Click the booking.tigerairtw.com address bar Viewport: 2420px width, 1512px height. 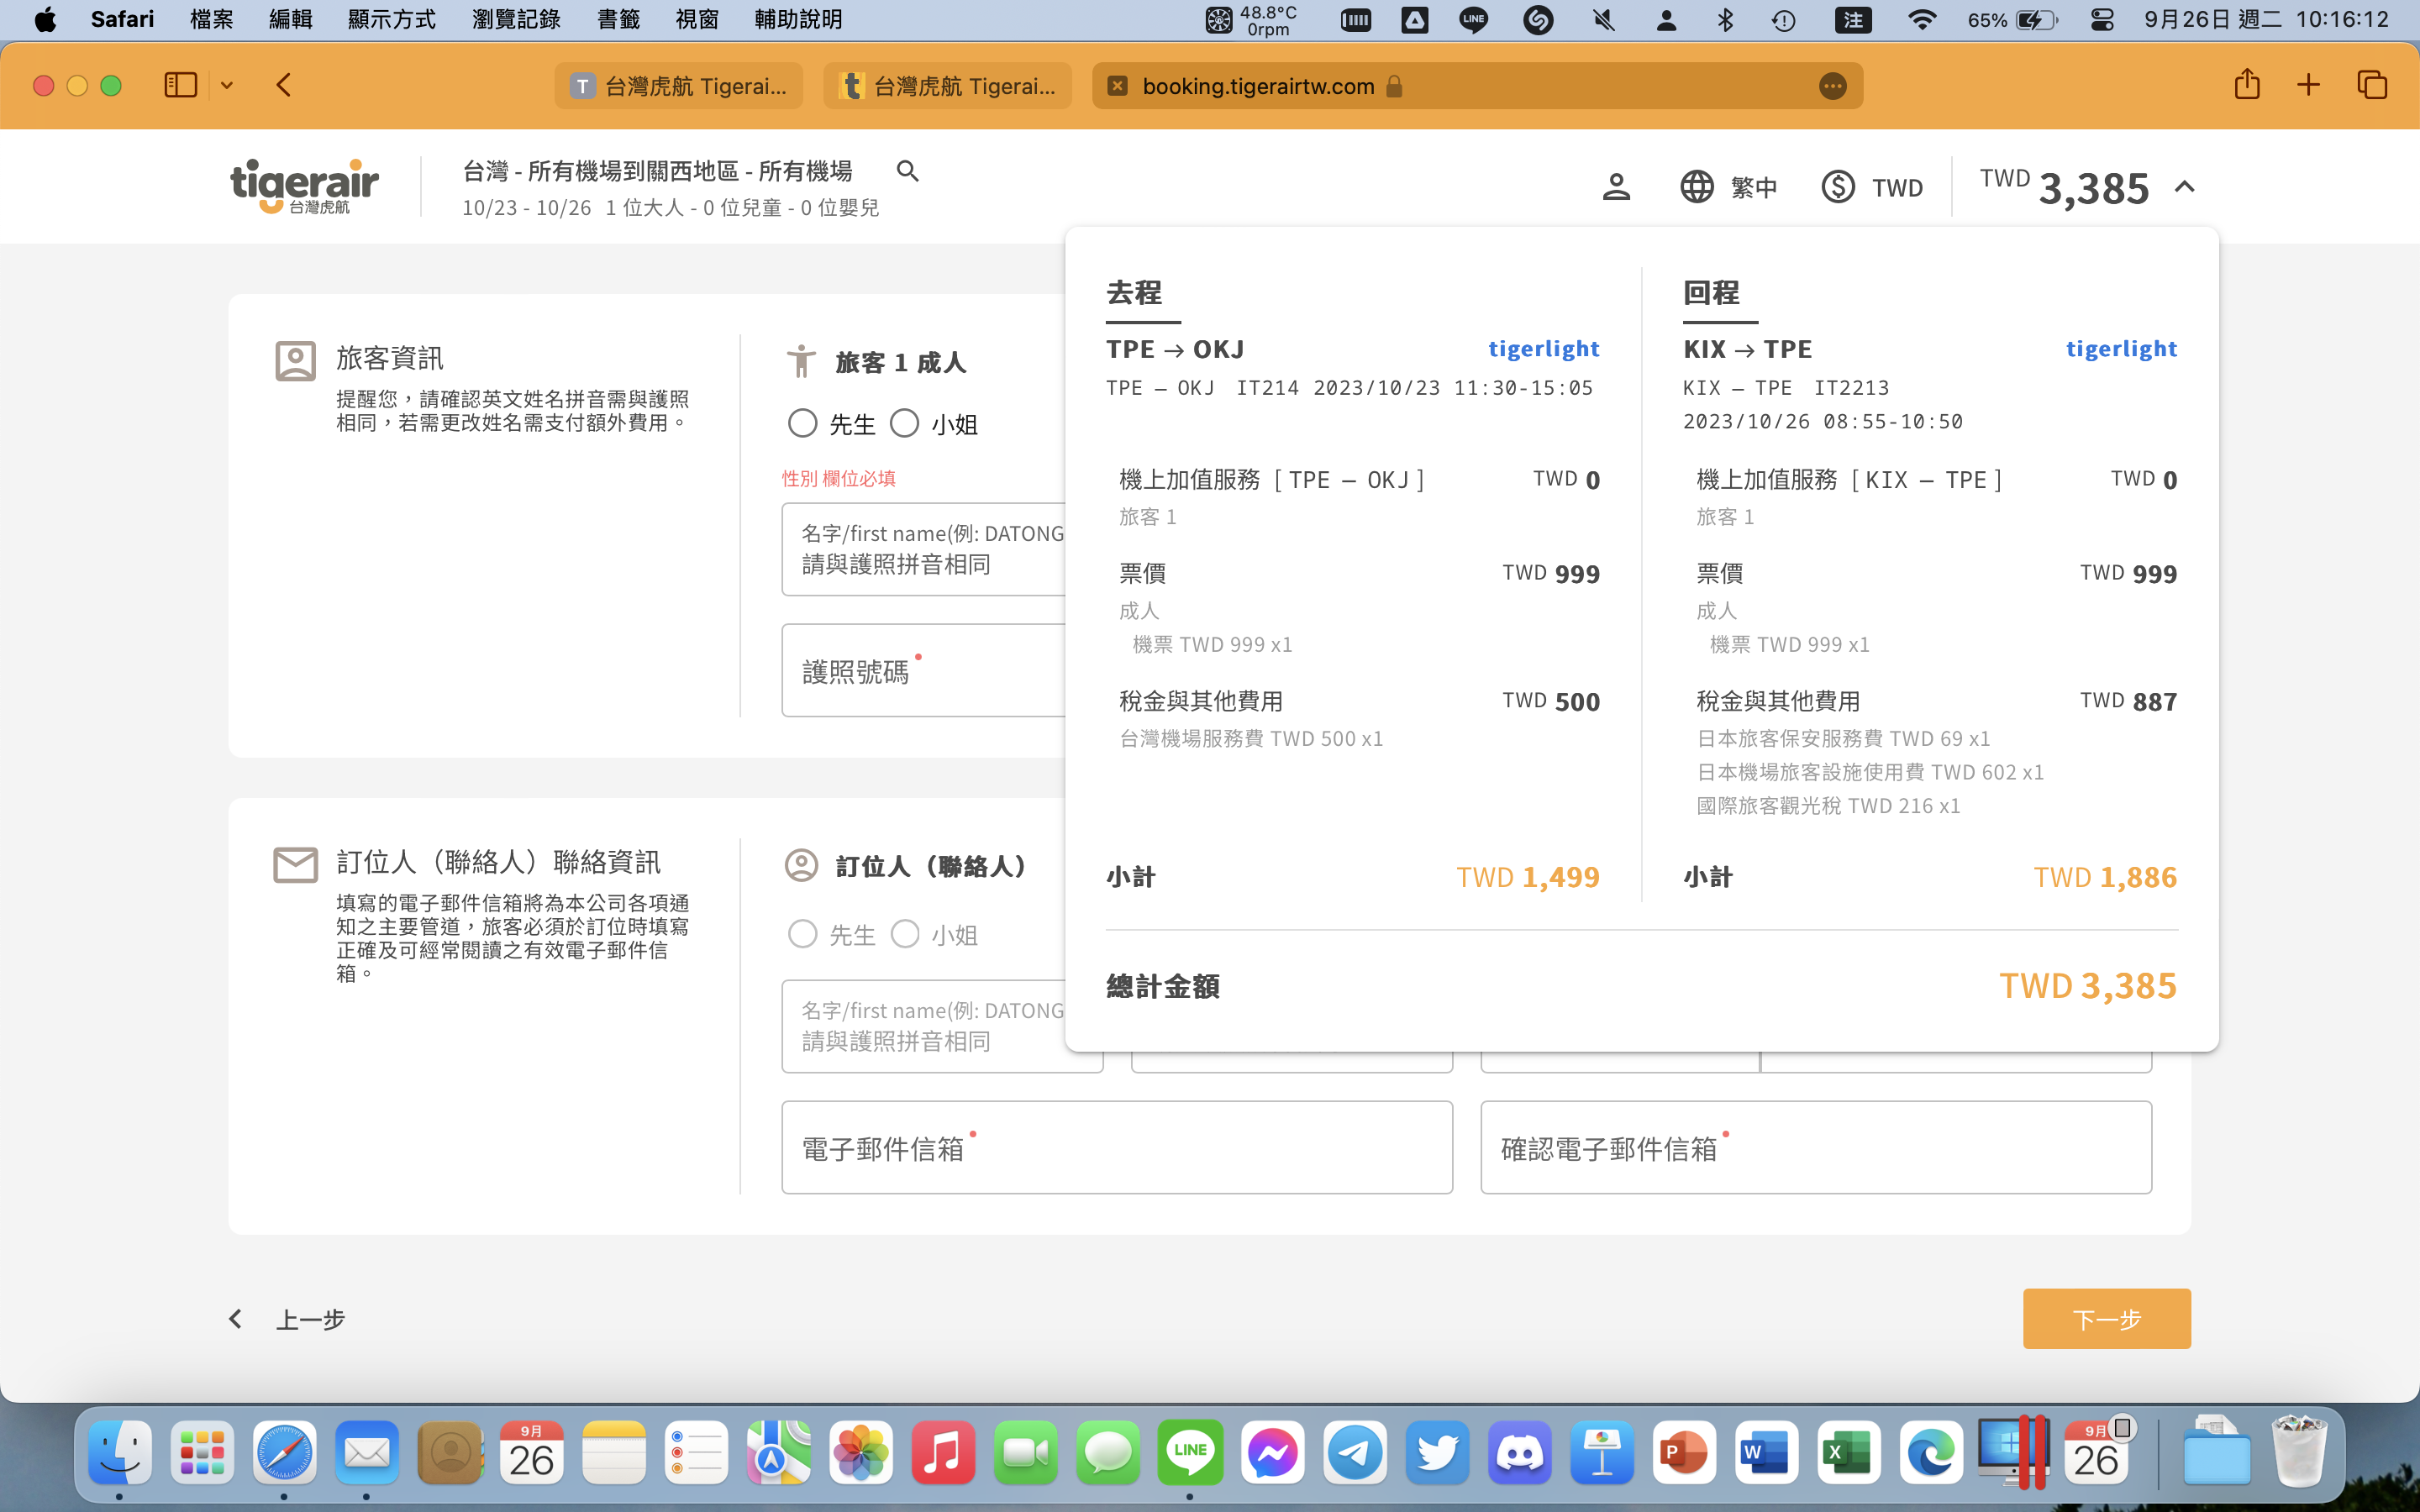[1477, 86]
